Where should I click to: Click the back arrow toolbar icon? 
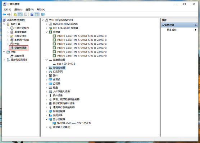(x=4, y=14)
